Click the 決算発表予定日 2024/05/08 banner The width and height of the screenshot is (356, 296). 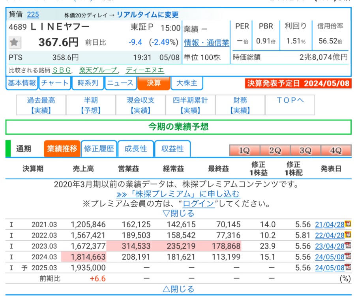click(x=298, y=83)
